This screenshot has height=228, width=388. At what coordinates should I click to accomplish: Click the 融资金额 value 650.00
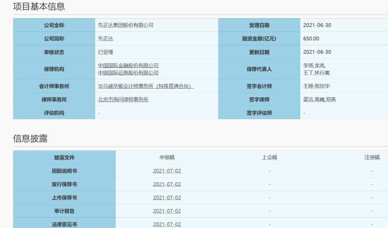point(311,38)
